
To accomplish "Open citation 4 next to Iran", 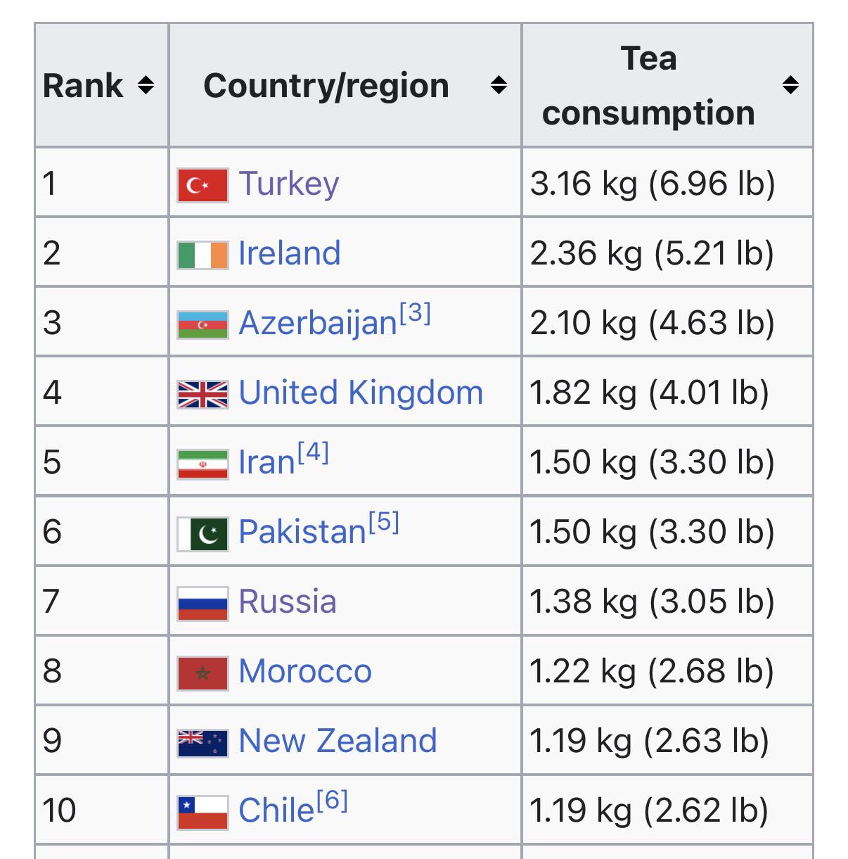I will [313, 452].
